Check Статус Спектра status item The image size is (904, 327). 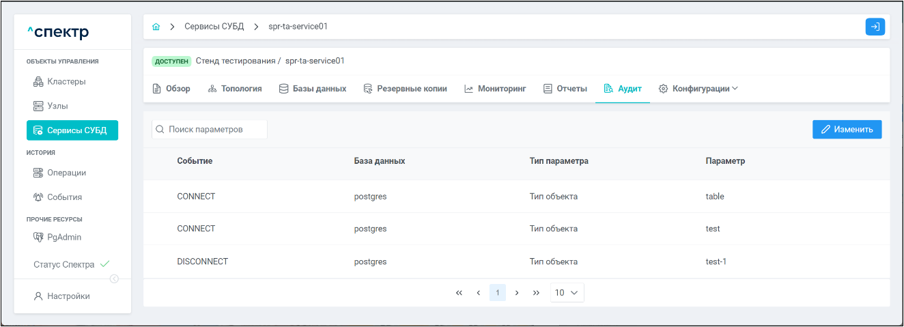(x=71, y=264)
